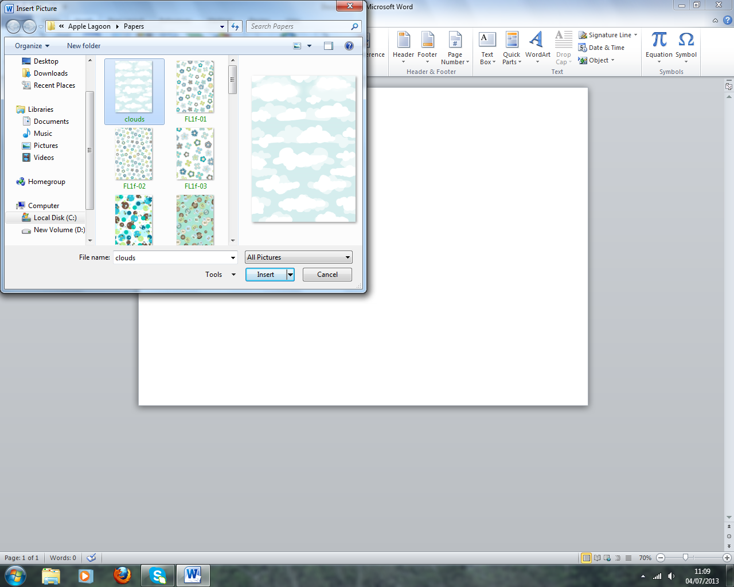Click the Signature Line icon
Viewport: 734px width, 587px height.
[x=584, y=35]
